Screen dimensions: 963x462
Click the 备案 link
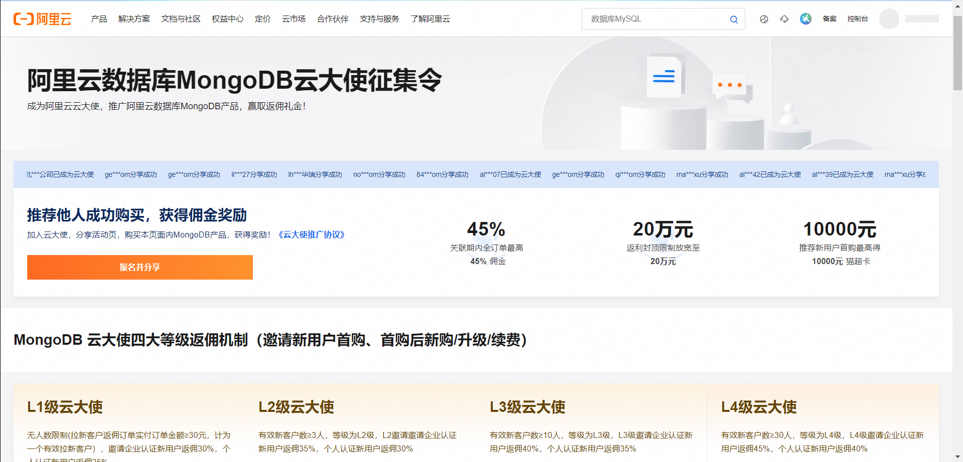830,19
